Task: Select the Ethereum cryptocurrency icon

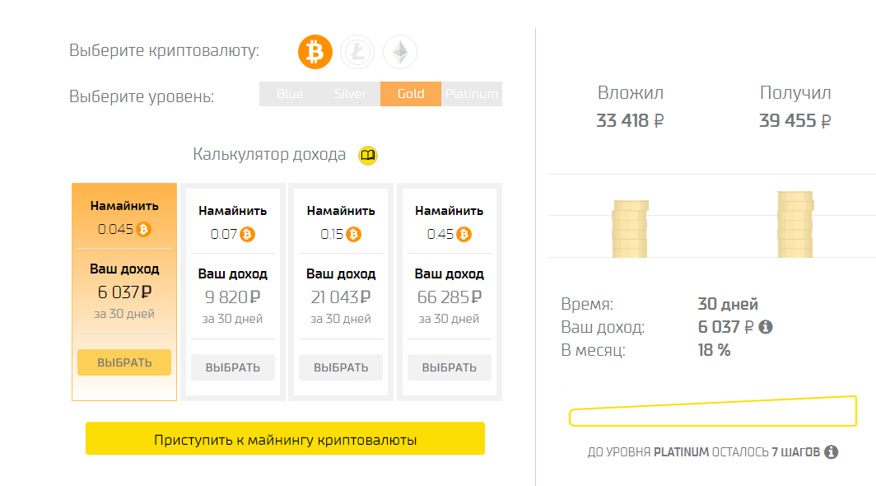Action: click(400, 52)
